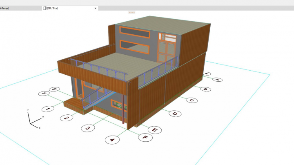Select the upper long orange-framed window
The width and height of the screenshot is (294, 165).
click(135, 32)
